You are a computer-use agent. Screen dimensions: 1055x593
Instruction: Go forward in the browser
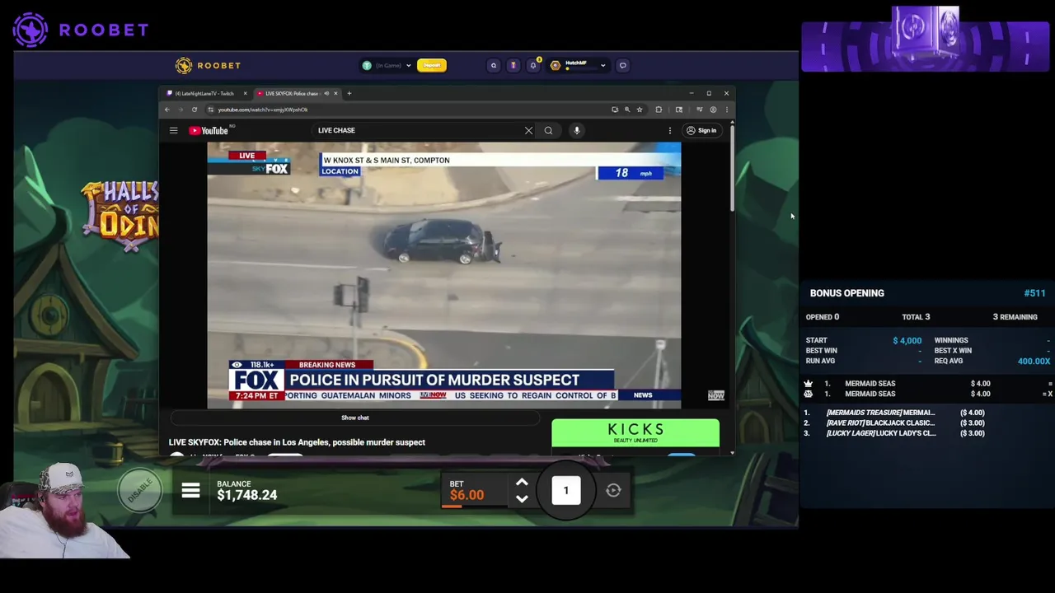[x=181, y=110]
